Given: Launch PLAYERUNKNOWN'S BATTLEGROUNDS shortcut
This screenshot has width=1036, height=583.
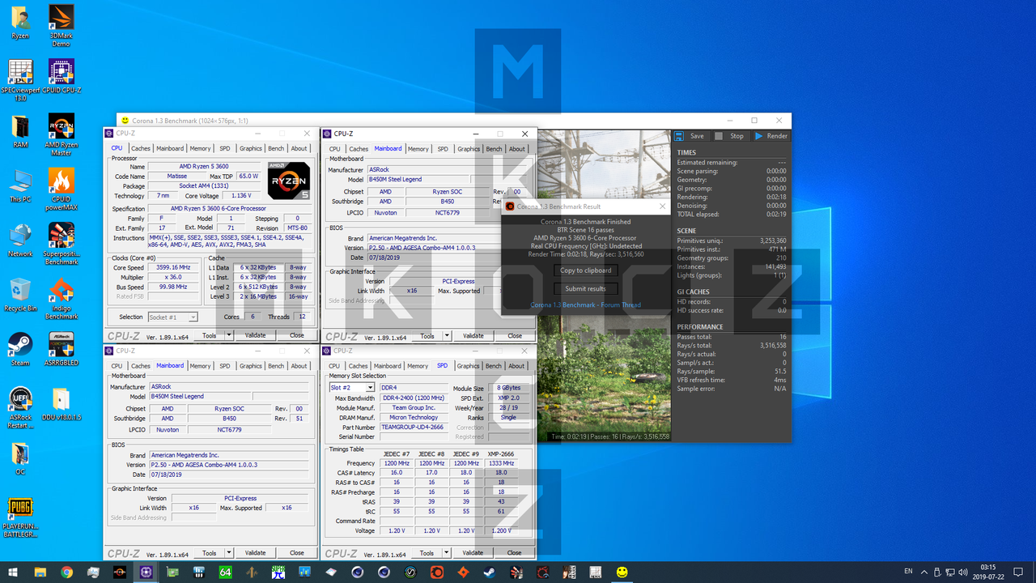Looking at the screenshot, I should click(20, 518).
